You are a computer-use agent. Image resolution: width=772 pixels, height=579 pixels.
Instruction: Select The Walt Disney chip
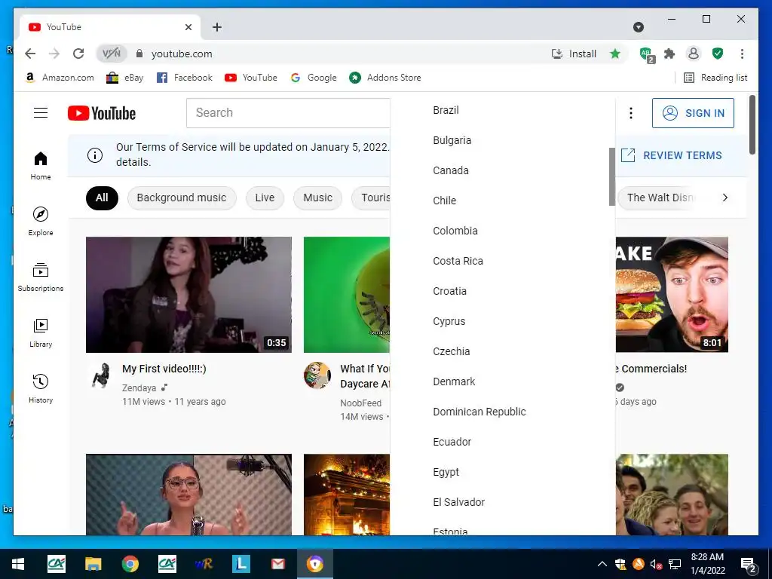[x=659, y=198]
